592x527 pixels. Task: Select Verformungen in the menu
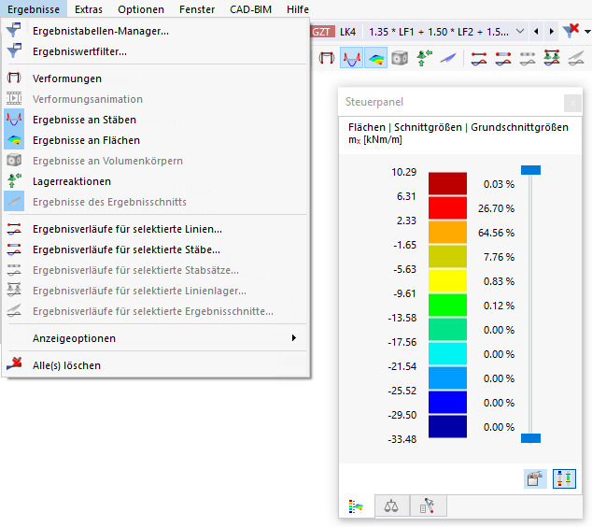[x=156, y=78]
